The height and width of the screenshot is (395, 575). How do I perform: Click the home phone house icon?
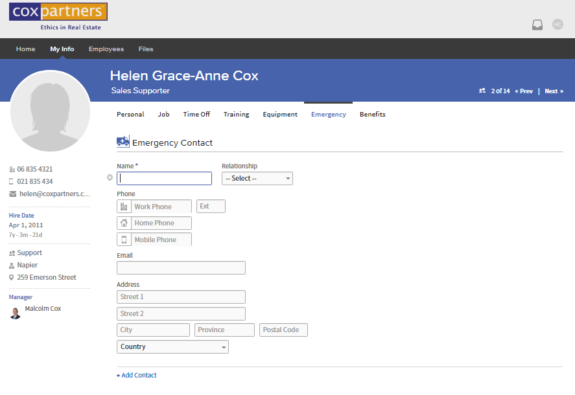tap(124, 223)
